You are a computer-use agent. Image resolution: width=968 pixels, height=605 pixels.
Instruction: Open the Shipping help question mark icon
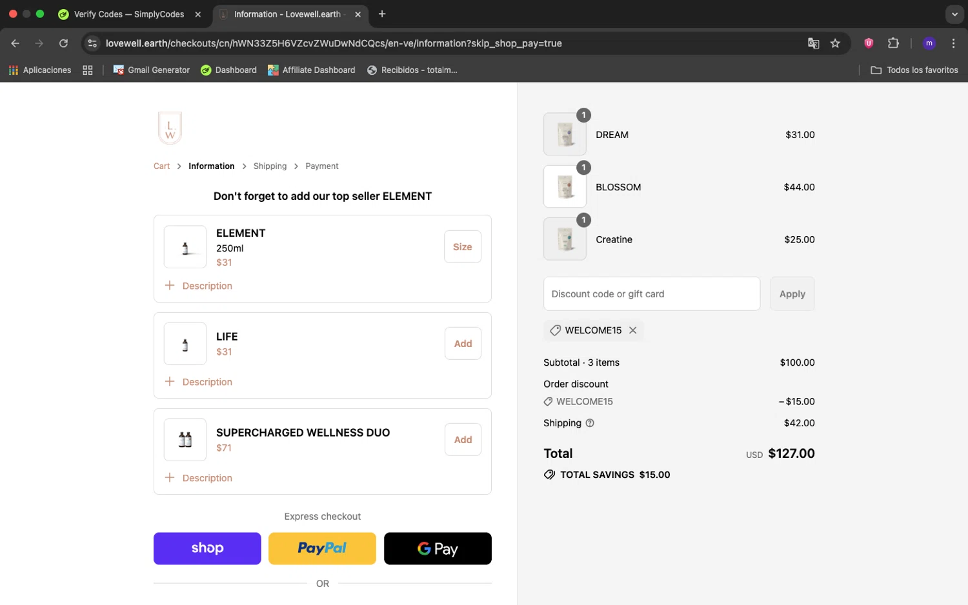(x=590, y=423)
